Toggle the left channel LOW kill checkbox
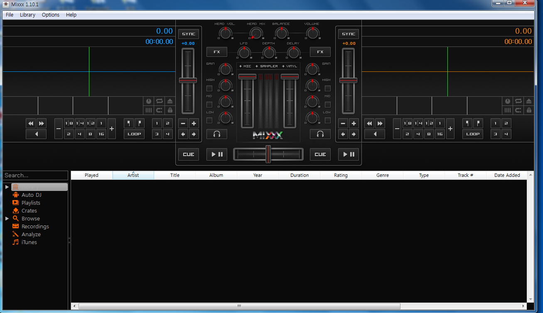The height and width of the screenshot is (313, 543). (209, 120)
